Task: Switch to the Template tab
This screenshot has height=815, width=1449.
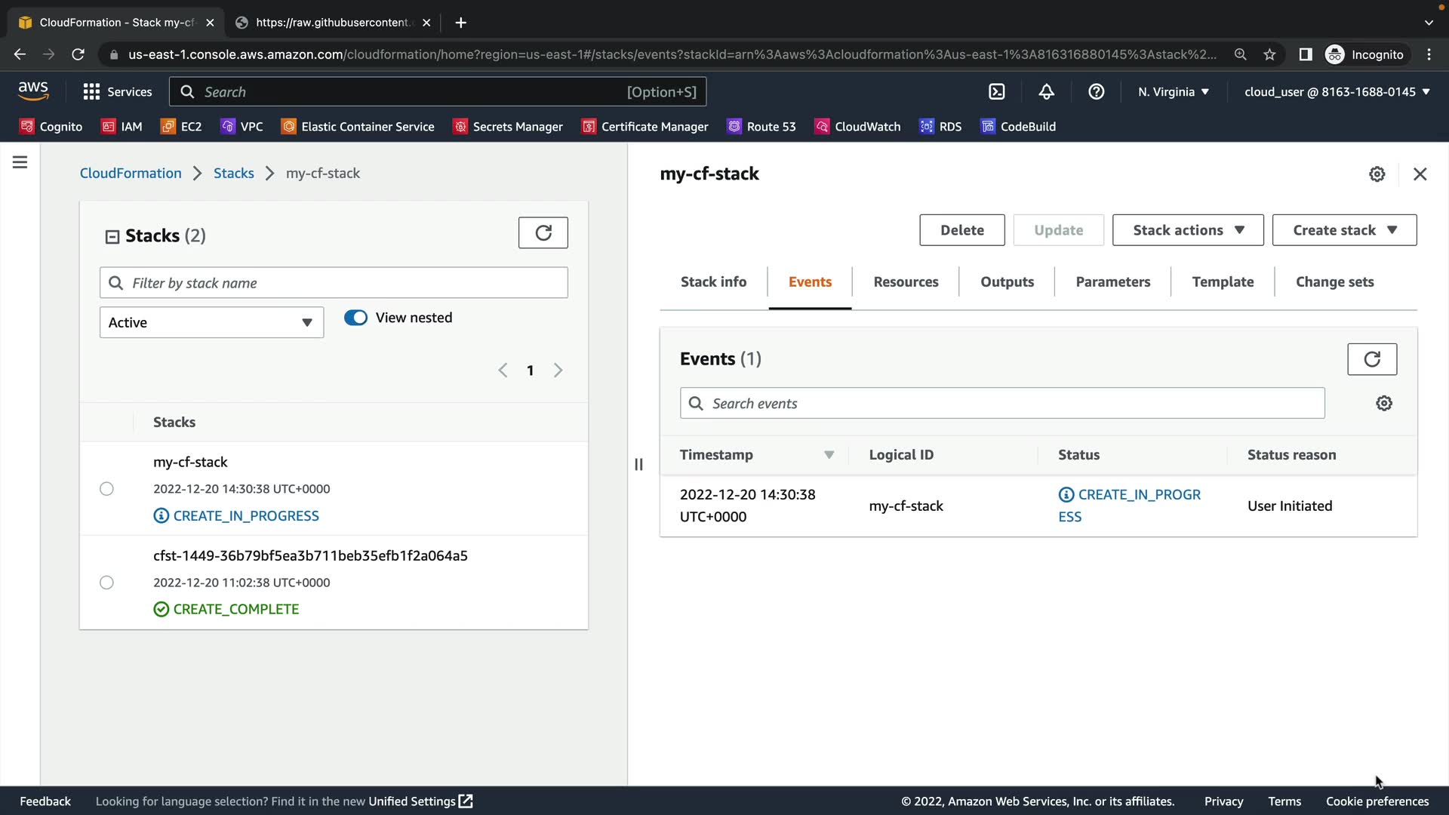Action: point(1222,281)
